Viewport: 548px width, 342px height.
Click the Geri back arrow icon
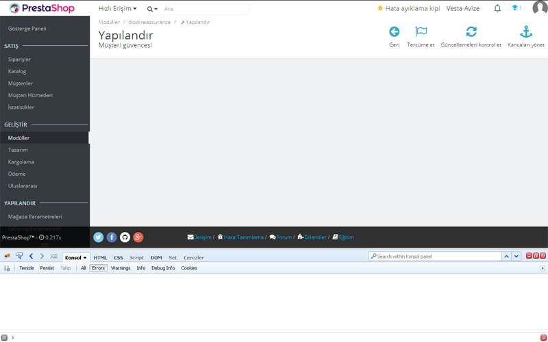(x=395, y=31)
